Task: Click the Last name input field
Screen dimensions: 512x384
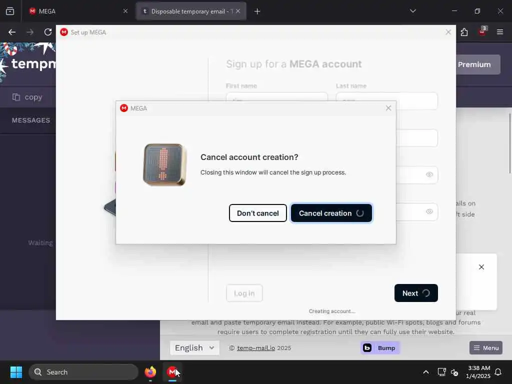Action: (x=386, y=101)
